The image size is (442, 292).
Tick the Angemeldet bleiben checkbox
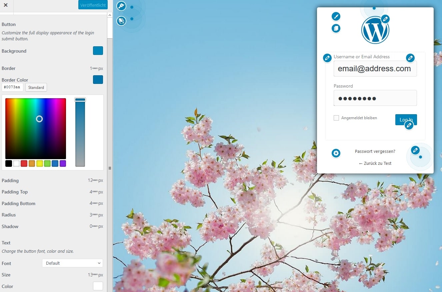(336, 118)
